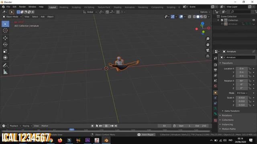
Task: Select the Scale tool
Action: (5, 51)
